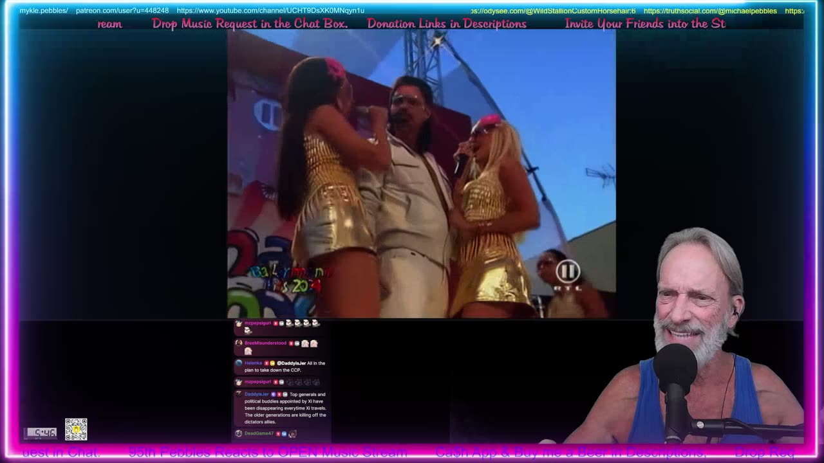824x463 pixels.
Task: Open the odysee.com WildStallionCustomHorsehair link
Action: pos(553,11)
